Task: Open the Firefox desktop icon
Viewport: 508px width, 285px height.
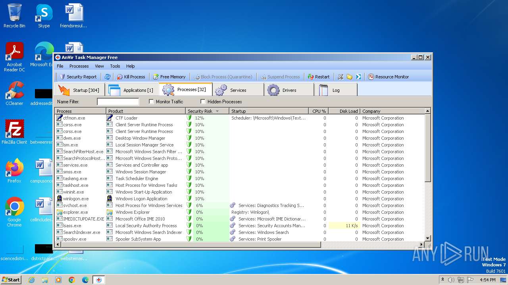Action: [14, 171]
